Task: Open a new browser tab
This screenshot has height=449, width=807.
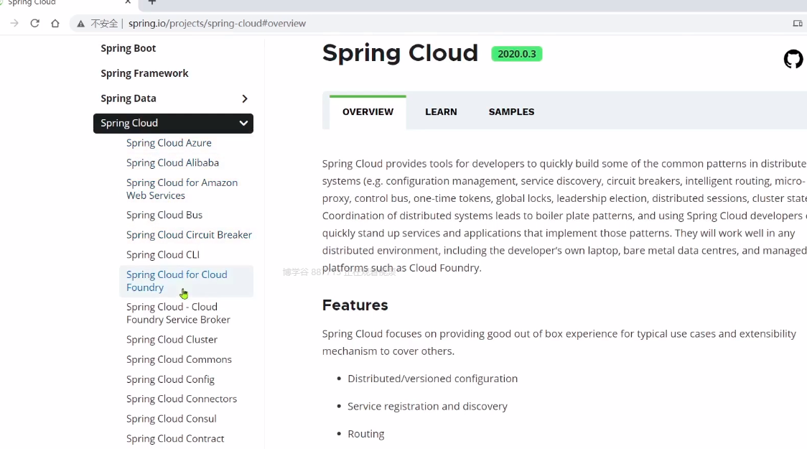Action: point(151,2)
